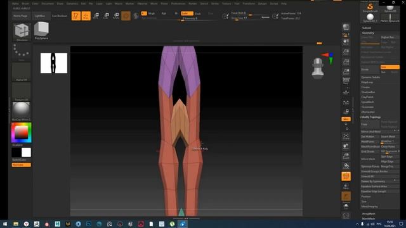Toggle Zsub sculpt mode
Image resolution: width=406 pixels, height=228 pixels.
tap(198, 13)
